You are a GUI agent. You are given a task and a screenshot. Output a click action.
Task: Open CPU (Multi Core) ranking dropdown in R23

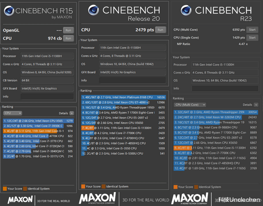pyautogui.click(x=190, y=105)
